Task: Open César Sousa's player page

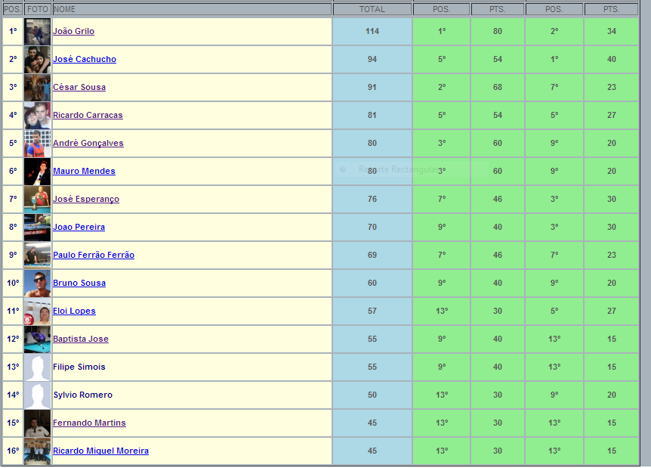Action: pos(79,88)
